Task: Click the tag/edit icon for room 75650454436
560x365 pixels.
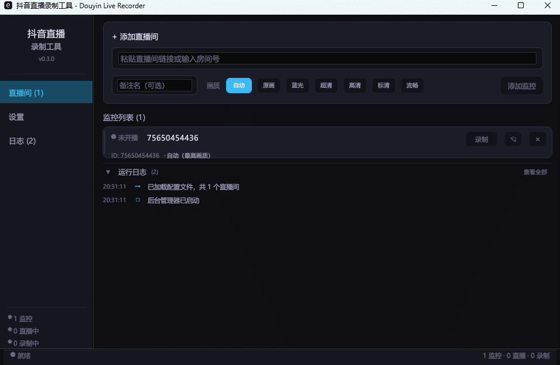Action: tap(513, 139)
